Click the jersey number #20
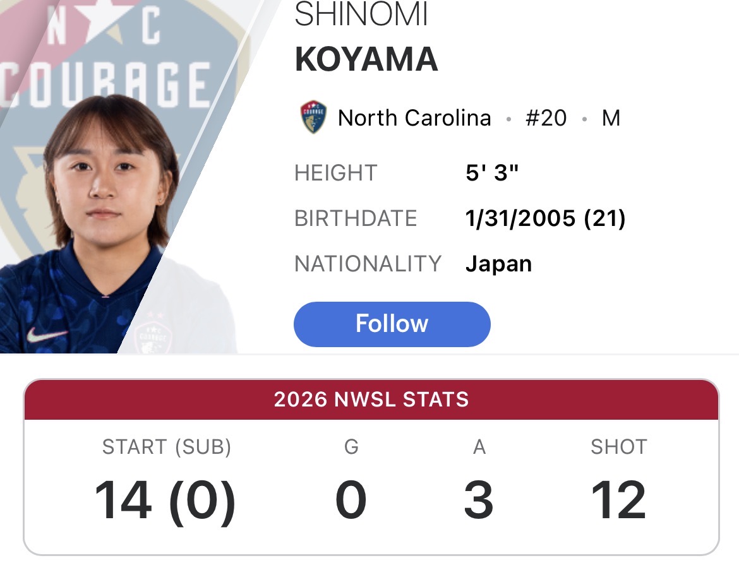 [x=546, y=118]
